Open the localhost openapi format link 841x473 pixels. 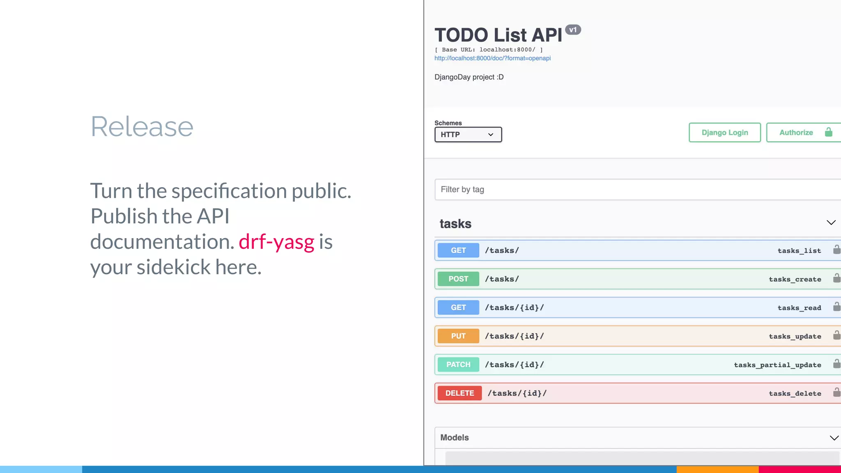point(492,58)
